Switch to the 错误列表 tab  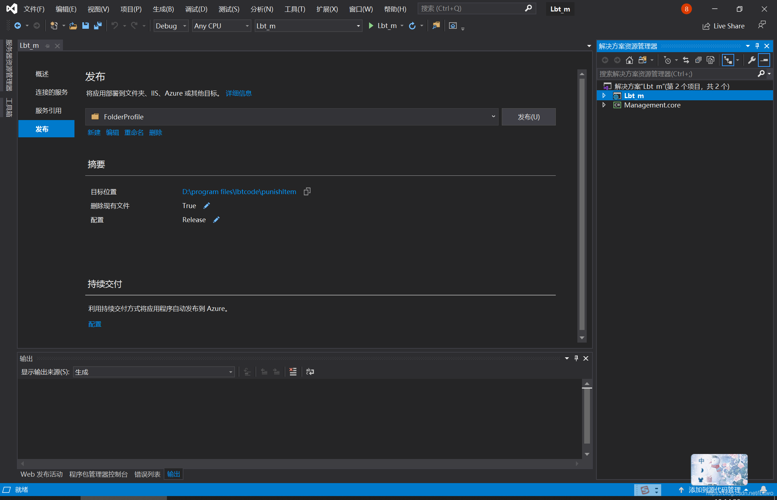click(147, 474)
